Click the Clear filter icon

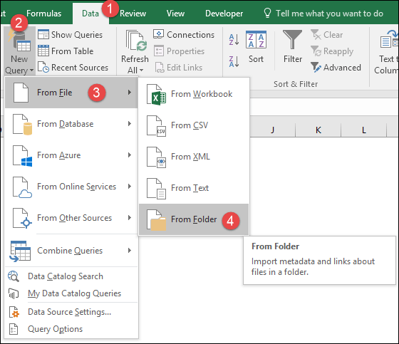(316, 34)
